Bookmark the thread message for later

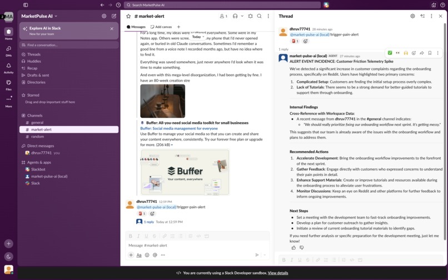(x=430, y=53)
